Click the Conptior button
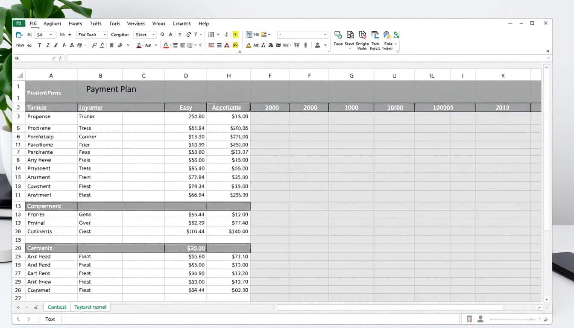 (x=120, y=35)
